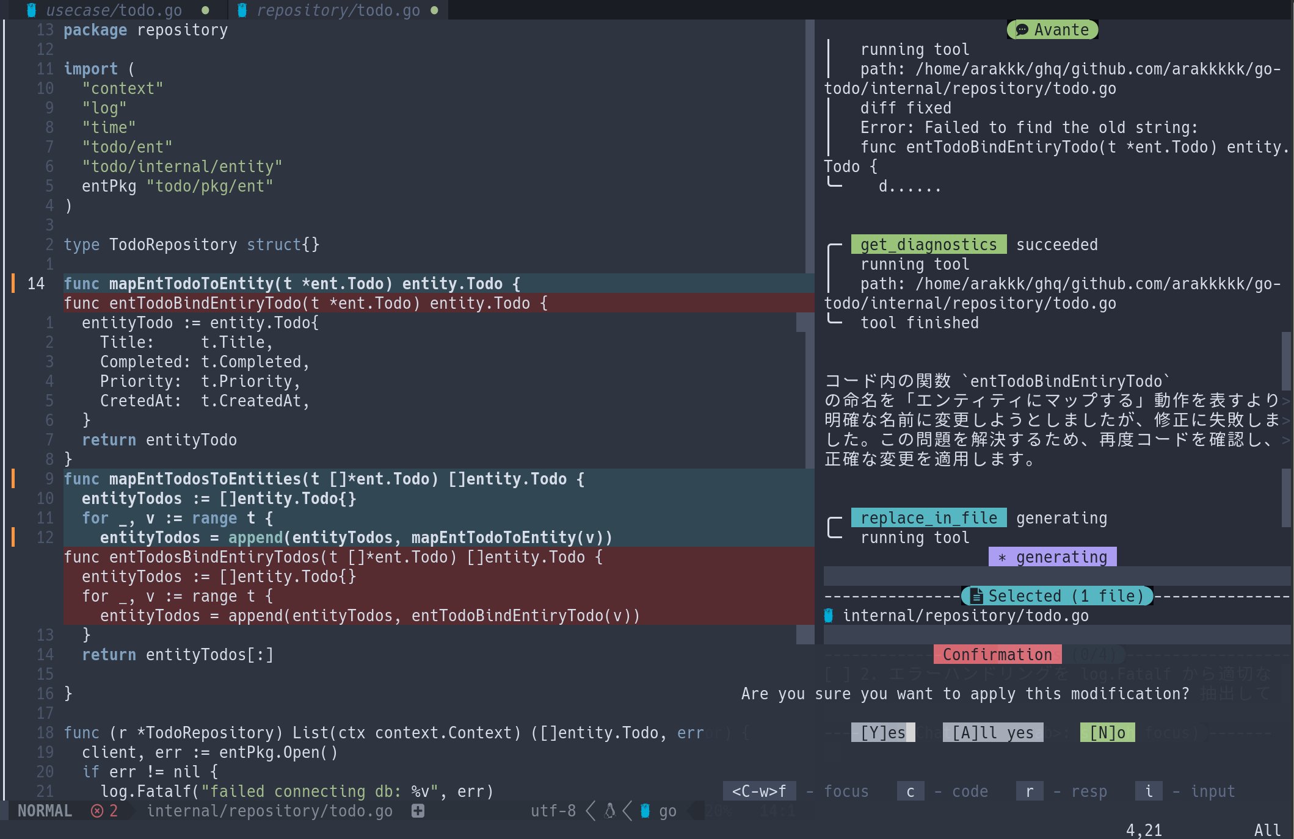Click the plus modified icon in statusline
This screenshot has height=839, width=1294.
coord(418,811)
